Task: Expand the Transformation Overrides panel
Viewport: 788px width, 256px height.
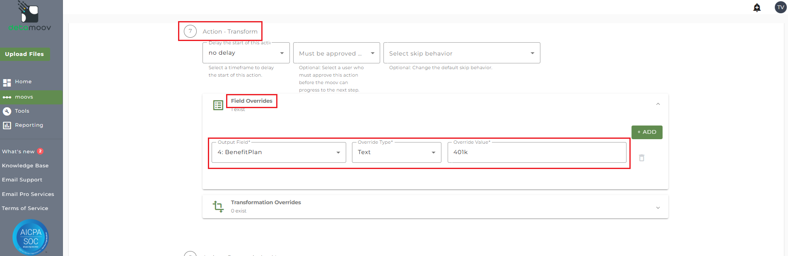Action: point(658,208)
